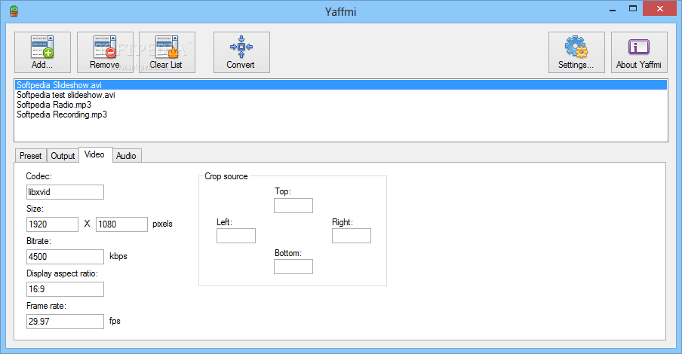Click the crop Top input field
682x354 pixels.
coord(293,206)
